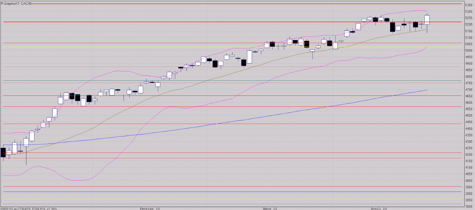This screenshot has height=210, width=475.
Task: Click the 3850 price axis label
Action: [468, 200]
